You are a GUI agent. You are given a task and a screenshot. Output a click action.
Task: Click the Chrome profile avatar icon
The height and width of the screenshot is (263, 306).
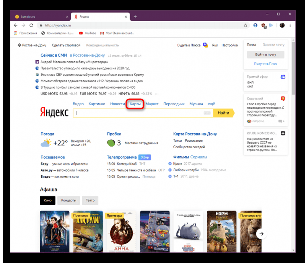(282, 25)
